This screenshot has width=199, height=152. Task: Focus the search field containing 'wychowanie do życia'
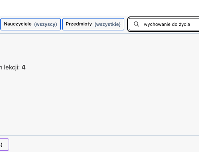pyautogui.click(x=164, y=24)
